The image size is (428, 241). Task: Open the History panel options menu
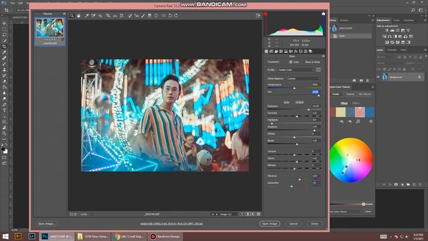(x=372, y=20)
